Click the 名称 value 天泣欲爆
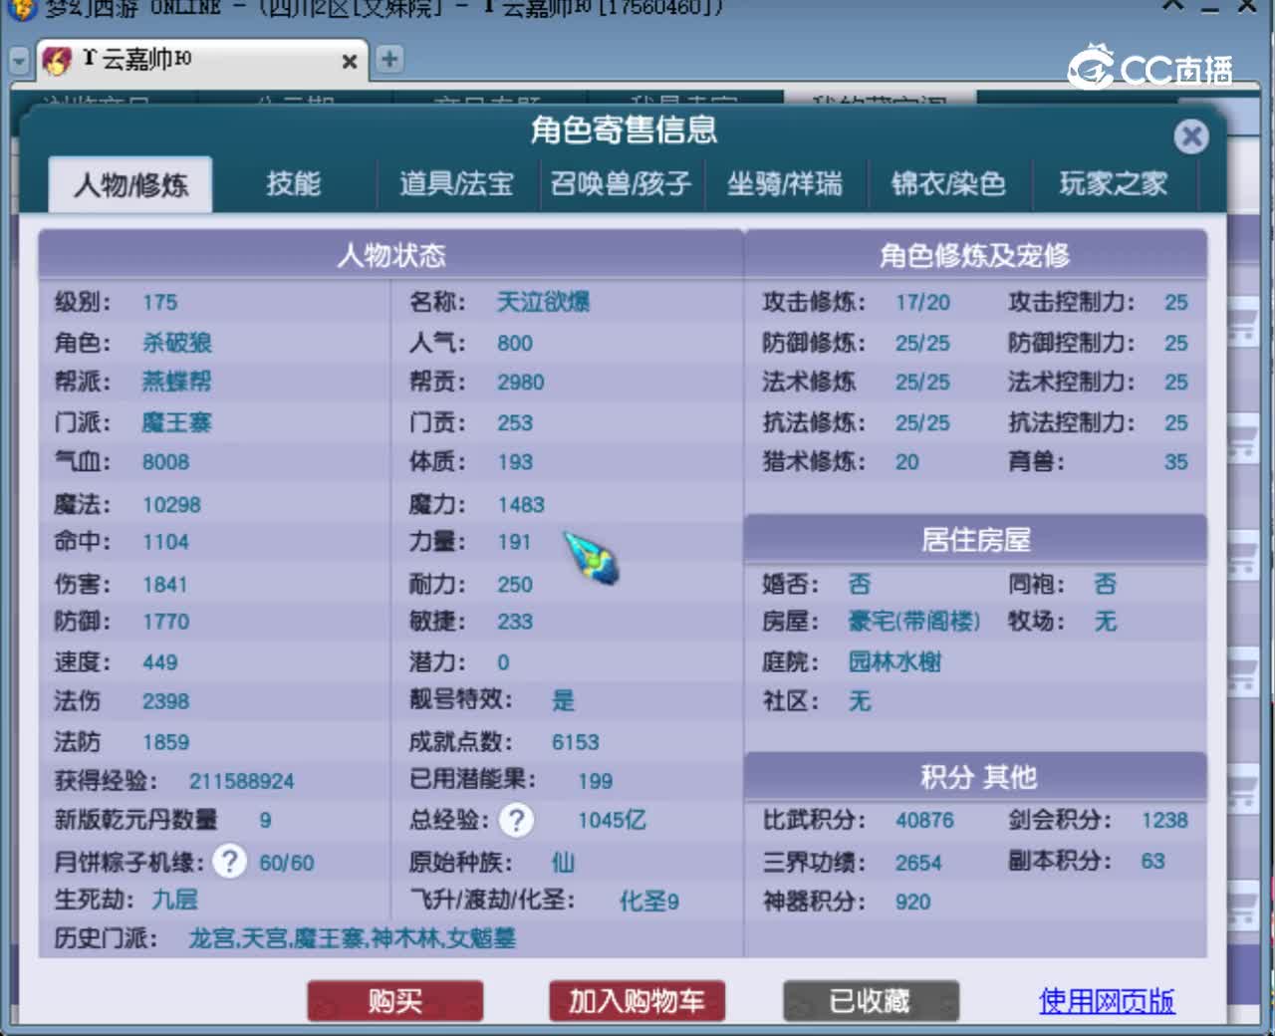The width and height of the screenshot is (1275, 1036). point(543,302)
